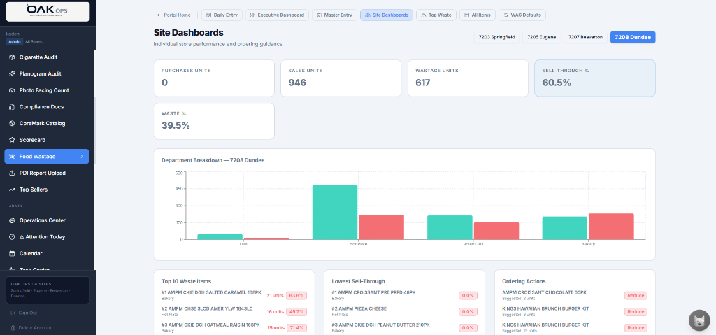
Task: Open the All Items tab
Action: (x=477, y=15)
